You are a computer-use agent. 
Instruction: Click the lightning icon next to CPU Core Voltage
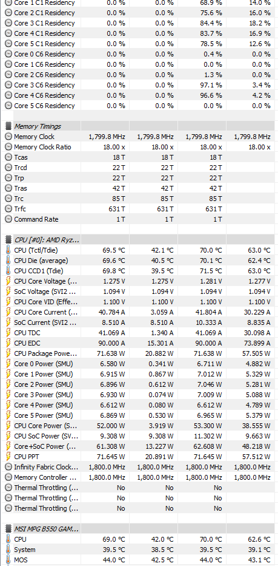point(8,281)
